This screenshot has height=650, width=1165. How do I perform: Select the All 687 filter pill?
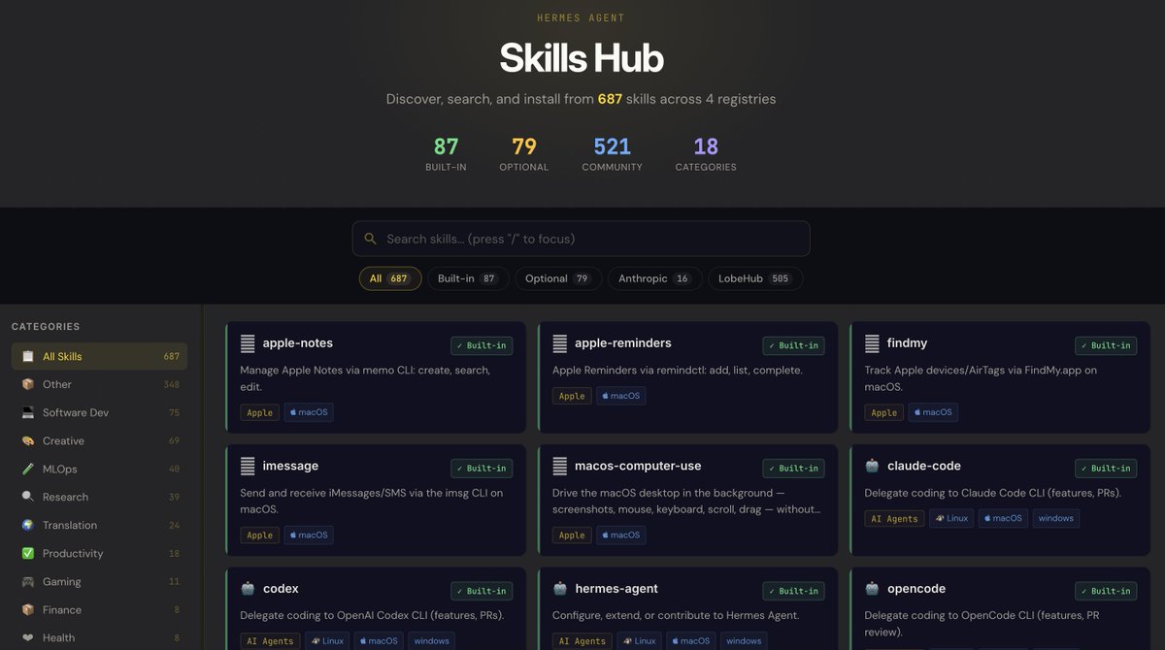click(390, 278)
